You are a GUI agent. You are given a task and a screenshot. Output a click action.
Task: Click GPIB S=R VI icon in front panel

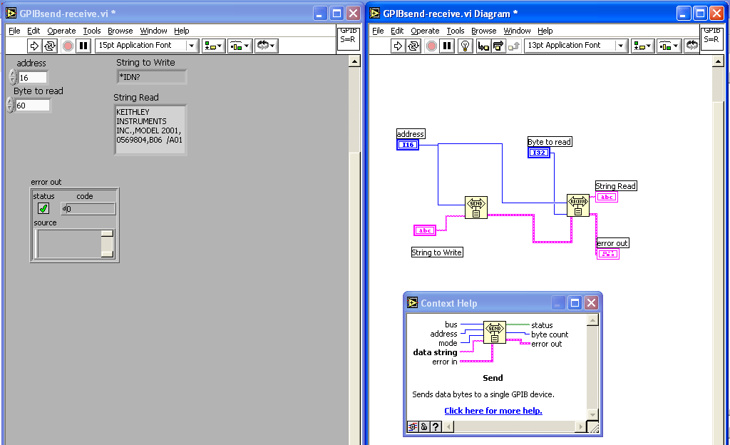(348, 39)
